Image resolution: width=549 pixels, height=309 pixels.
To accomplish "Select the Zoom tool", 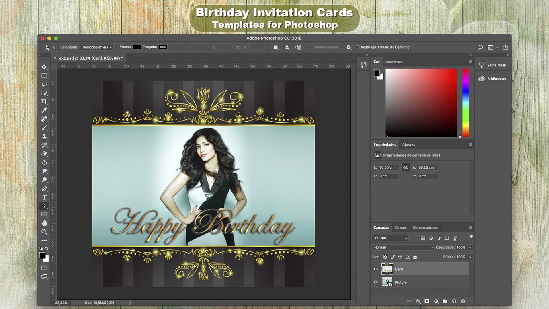I will [x=44, y=232].
